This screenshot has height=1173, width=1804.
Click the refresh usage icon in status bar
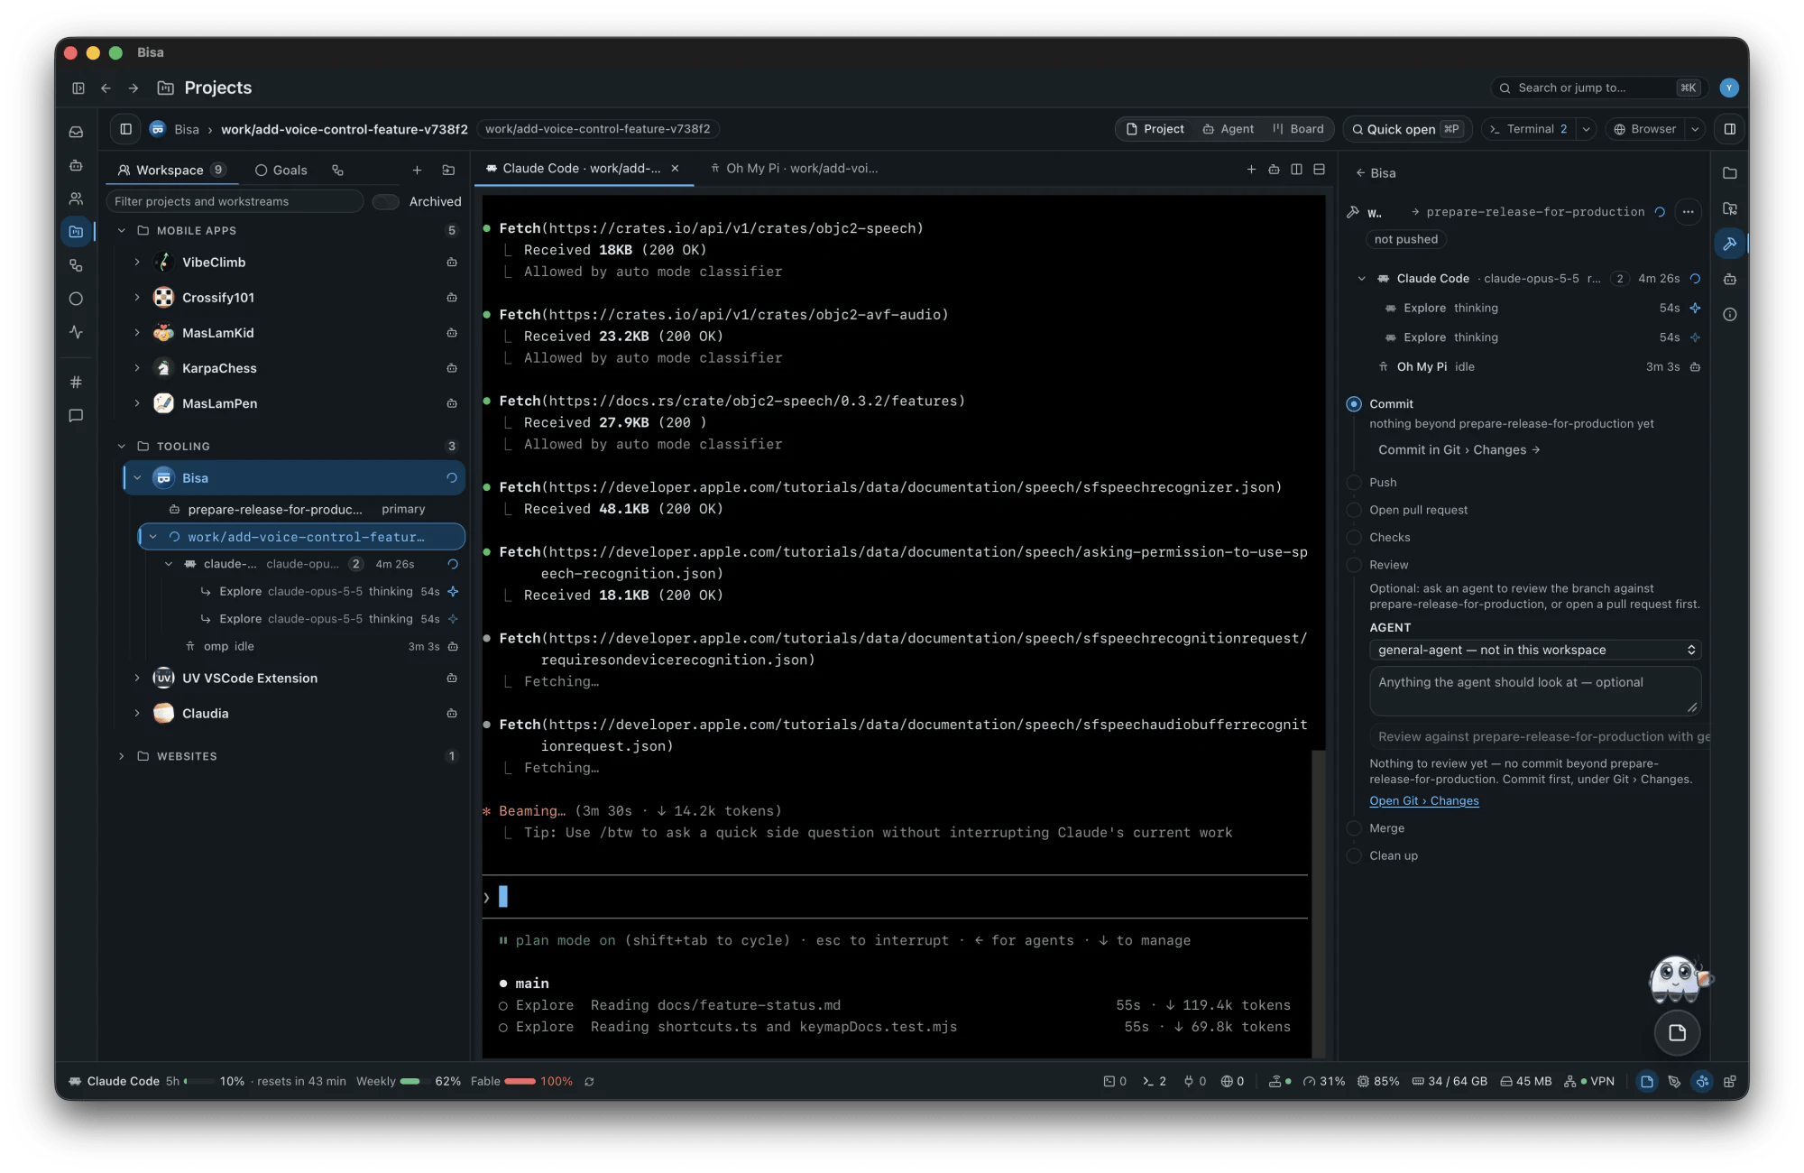[589, 1082]
